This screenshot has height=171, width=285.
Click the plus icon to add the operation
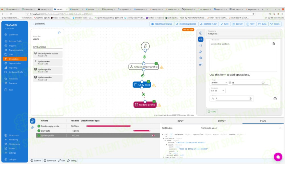(x=275, y=99)
